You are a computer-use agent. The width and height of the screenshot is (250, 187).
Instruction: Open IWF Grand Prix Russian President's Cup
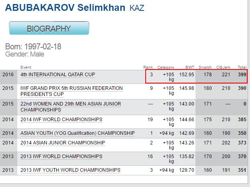(x=71, y=91)
